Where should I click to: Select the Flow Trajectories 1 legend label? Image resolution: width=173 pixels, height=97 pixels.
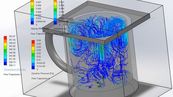coord(63,34)
